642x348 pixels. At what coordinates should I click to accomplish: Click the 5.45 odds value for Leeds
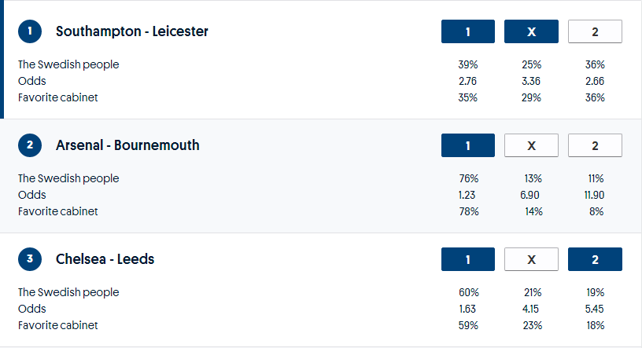[595, 309]
